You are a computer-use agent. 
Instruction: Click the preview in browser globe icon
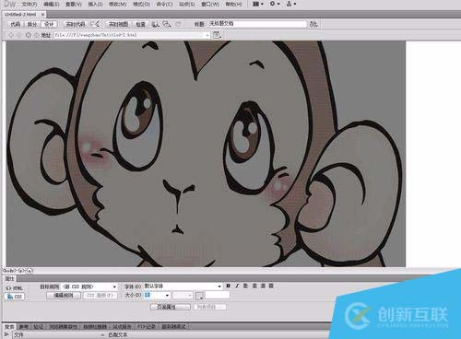point(156,24)
